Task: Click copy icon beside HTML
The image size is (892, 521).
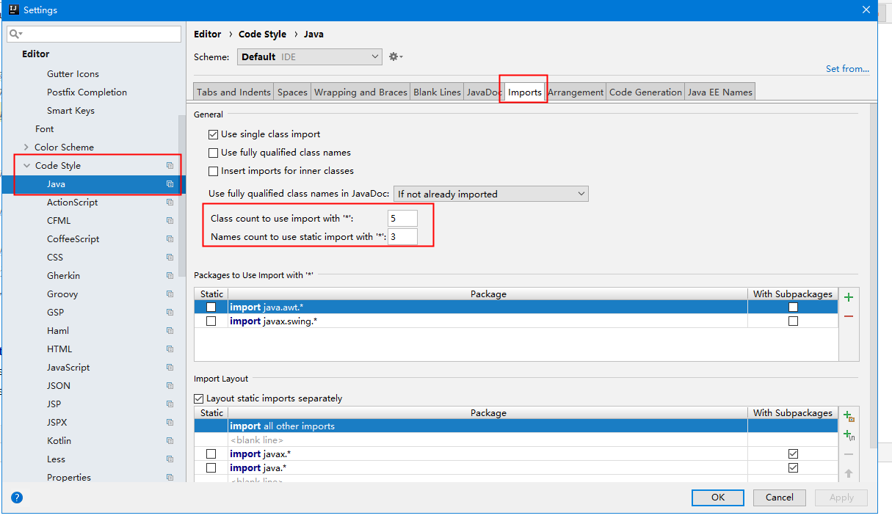Action: point(170,349)
